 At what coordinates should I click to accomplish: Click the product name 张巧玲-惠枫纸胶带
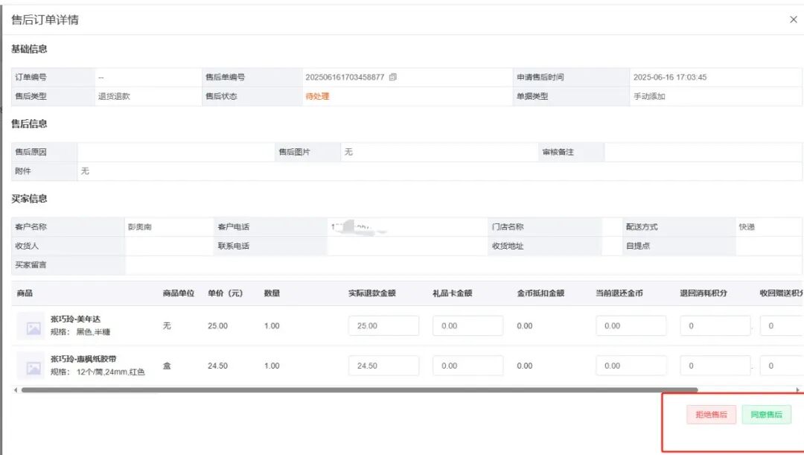pos(83,359)
